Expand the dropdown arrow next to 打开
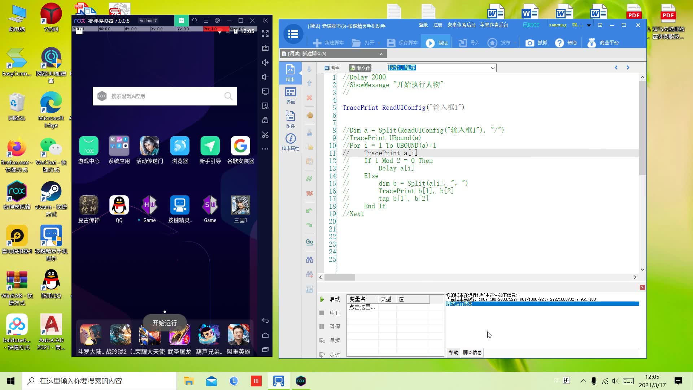Screen dimensions: 693x390 pos(379,43)
